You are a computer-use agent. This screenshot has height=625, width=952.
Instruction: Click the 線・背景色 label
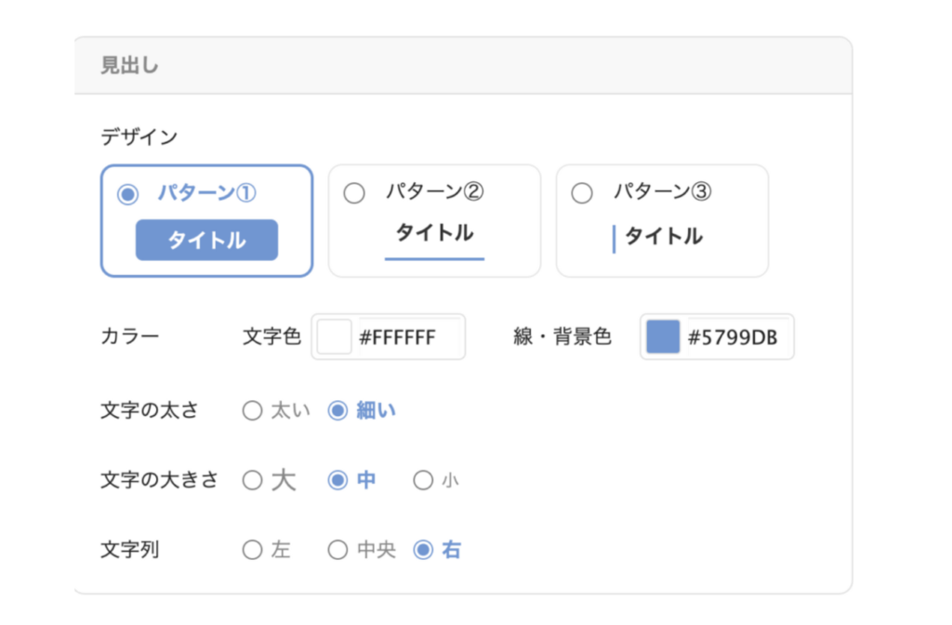click(x=562, y=336)
